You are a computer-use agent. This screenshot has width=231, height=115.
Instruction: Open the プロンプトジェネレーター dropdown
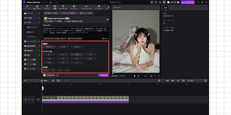[55, 38]
